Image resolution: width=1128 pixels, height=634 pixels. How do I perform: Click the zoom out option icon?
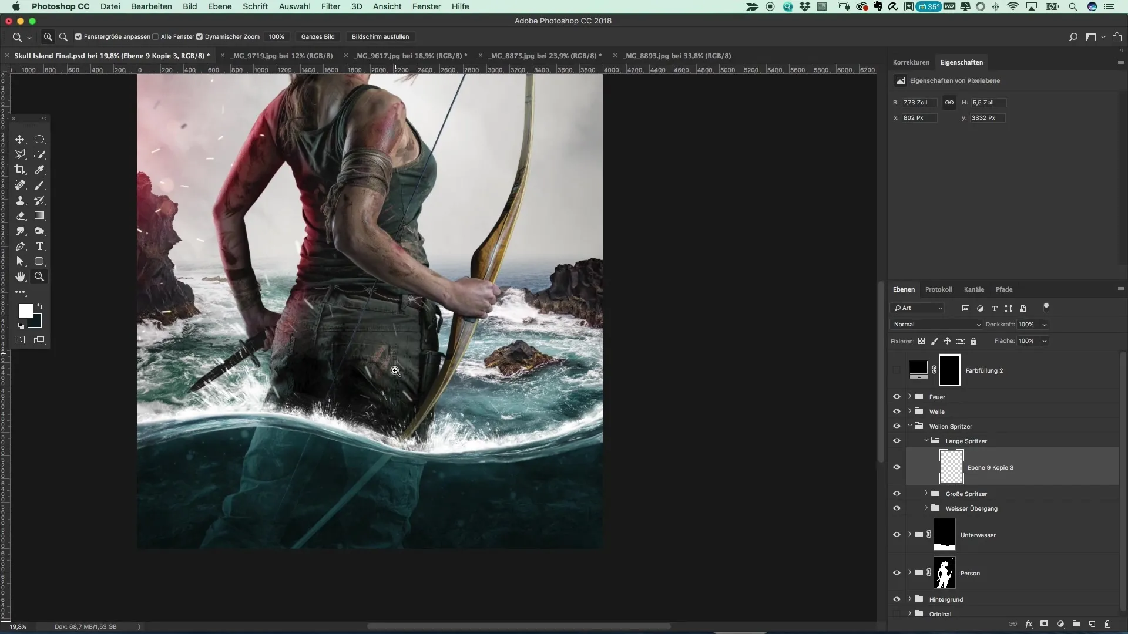pyautogui.click(x=63, y=36)
